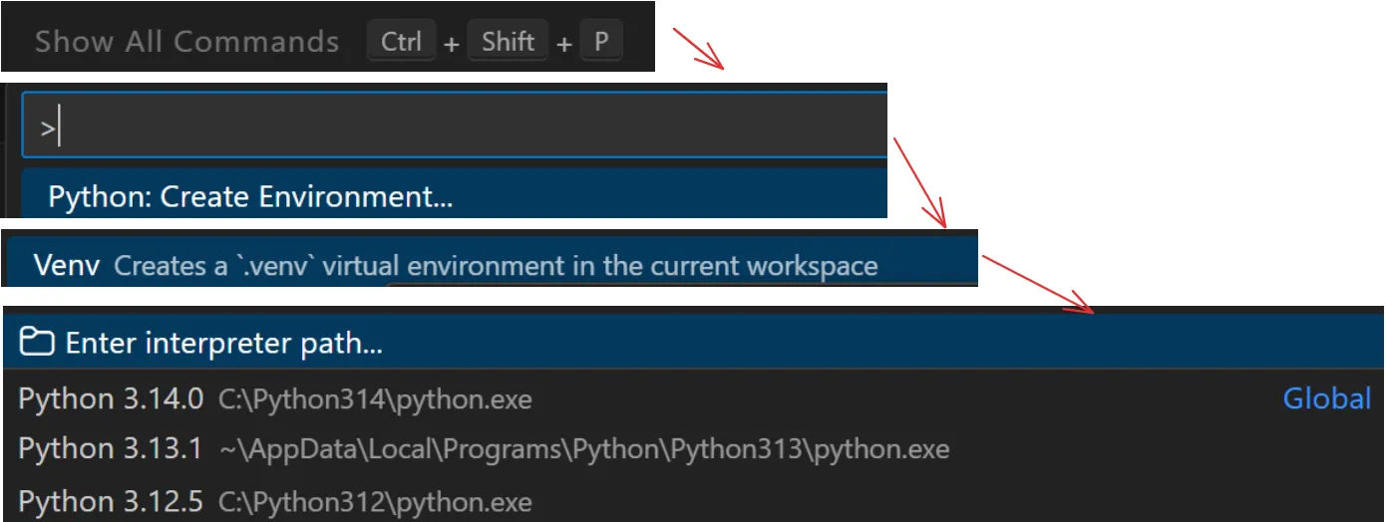Click the Show All Commands text
1386x522 pixels.
[x=186, y=42]
